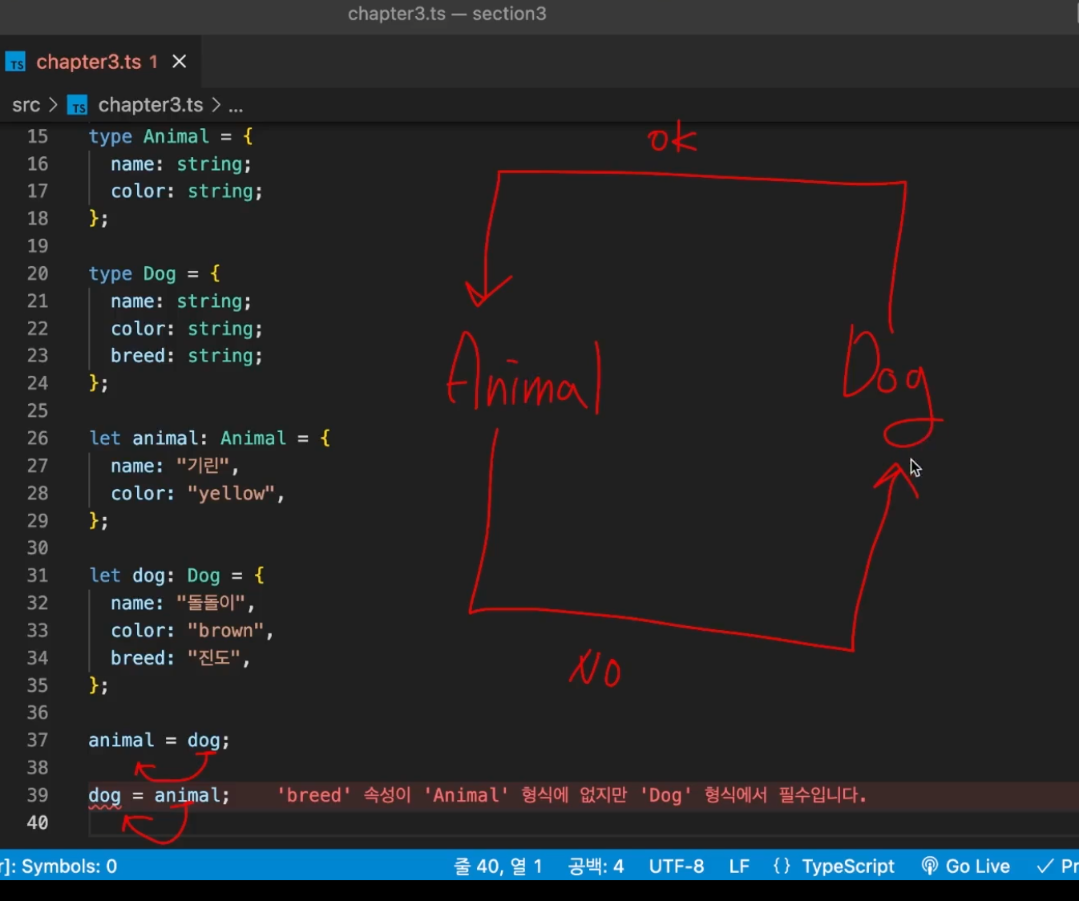This screenshot has height=901, width=1079.
Task: Open cursor position '줄 40, 열 1'
Action: [498, 867]
